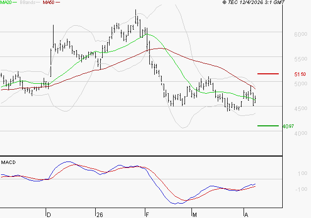Click the BBands legend label
Screen dimensions: 311x218
pyautogui.click(x=27, y=2)
